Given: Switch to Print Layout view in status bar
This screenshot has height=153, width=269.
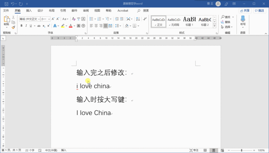Looking at the screenshot, I should click(x=214, y=150).
